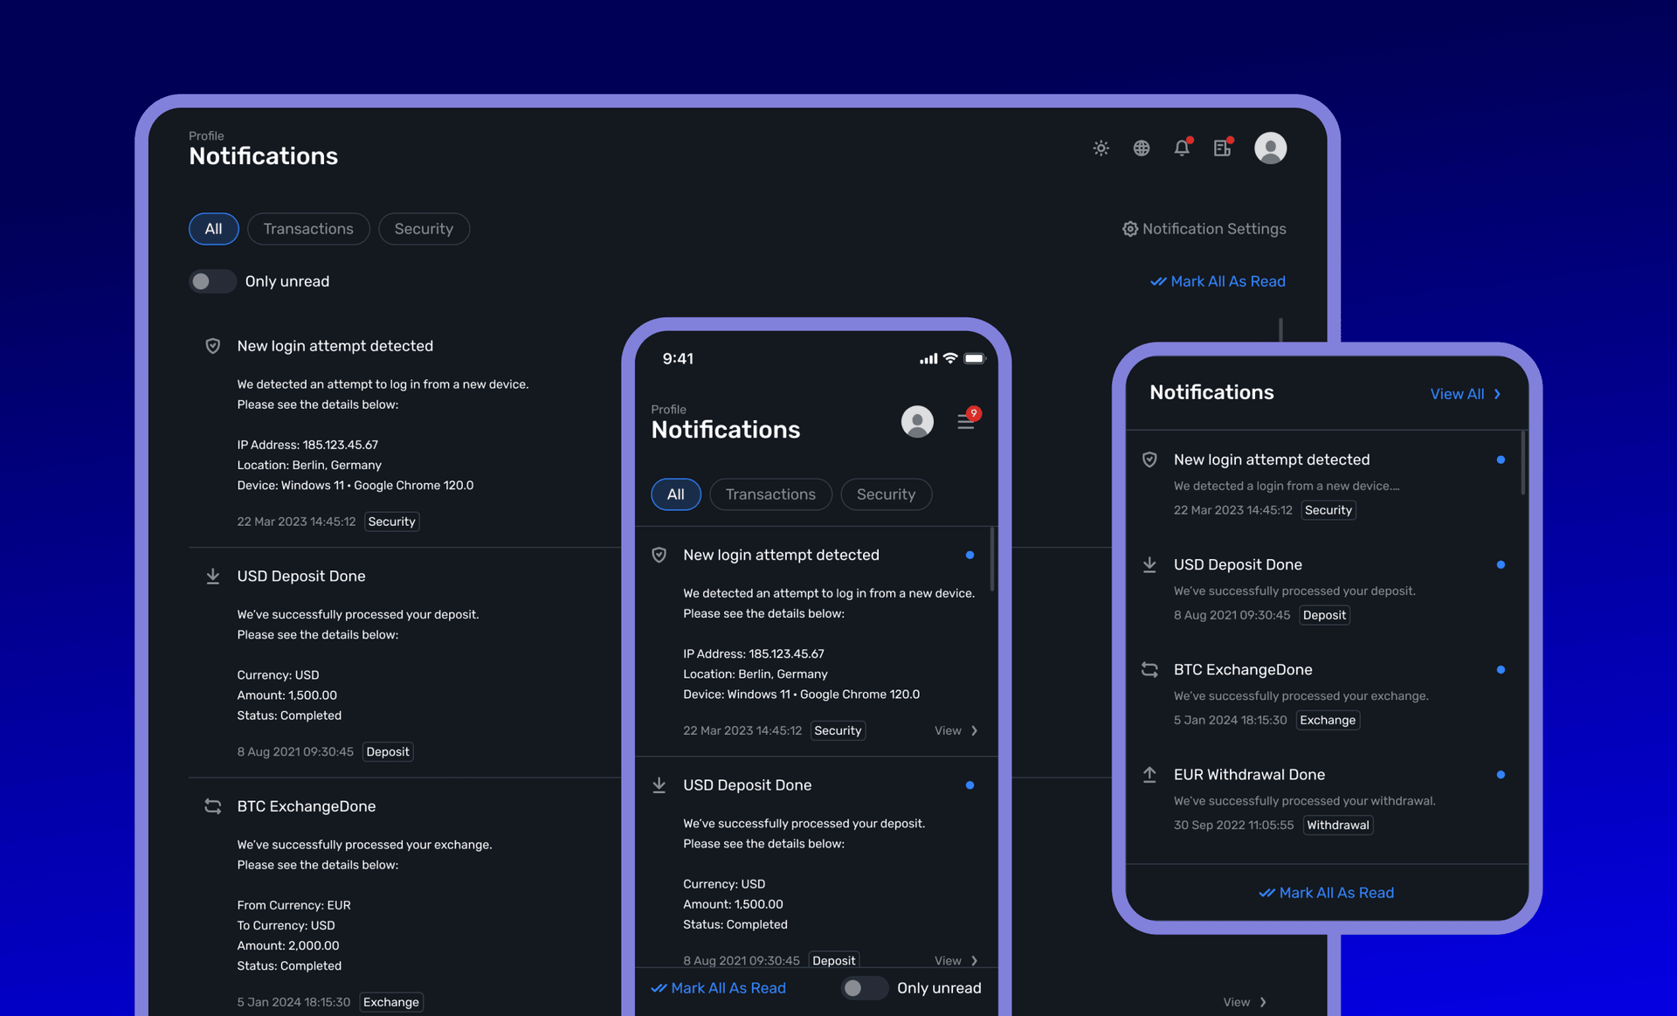The image size is (1677, 1016).
Task: Open mobile hamburger menu with badge
Action: (966, 421)
